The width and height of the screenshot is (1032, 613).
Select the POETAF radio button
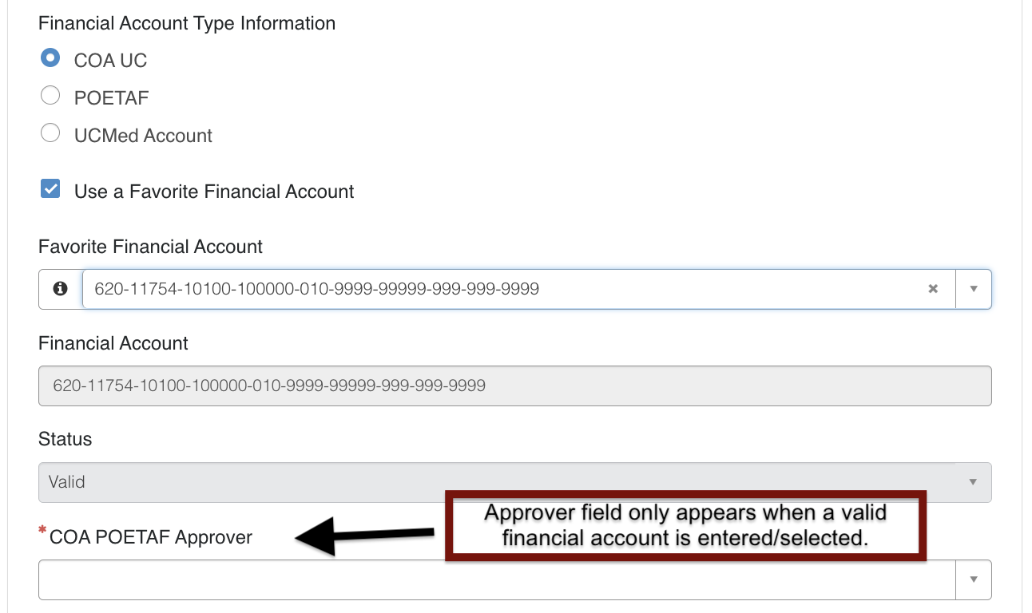tap(50, 96)
